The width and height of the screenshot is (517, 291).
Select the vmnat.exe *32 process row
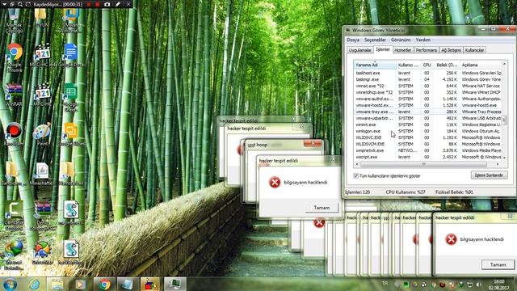(x=427, y=86)
